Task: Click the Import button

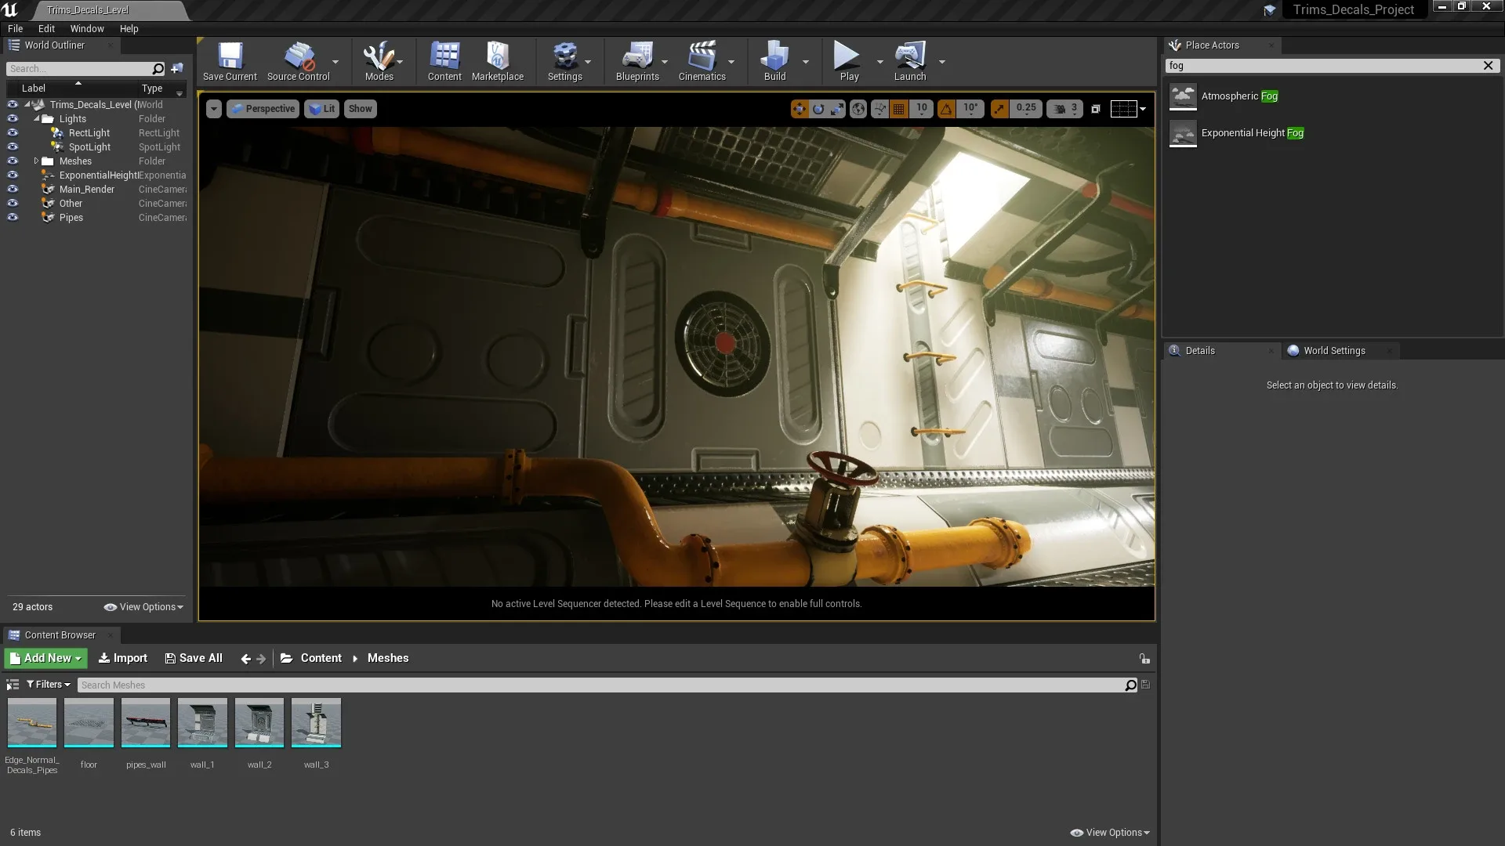Action: point(122,658)
